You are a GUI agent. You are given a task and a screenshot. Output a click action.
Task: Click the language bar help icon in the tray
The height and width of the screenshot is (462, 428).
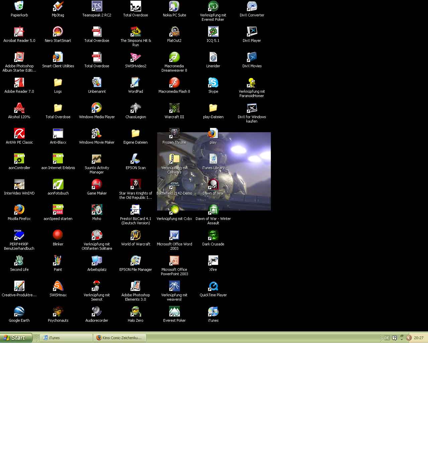tap(394, 338)
